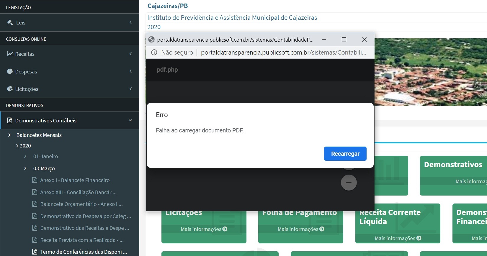Open the Balancetes Mensais menu item
Screen dimensions: 487x256
pos(39,135)
